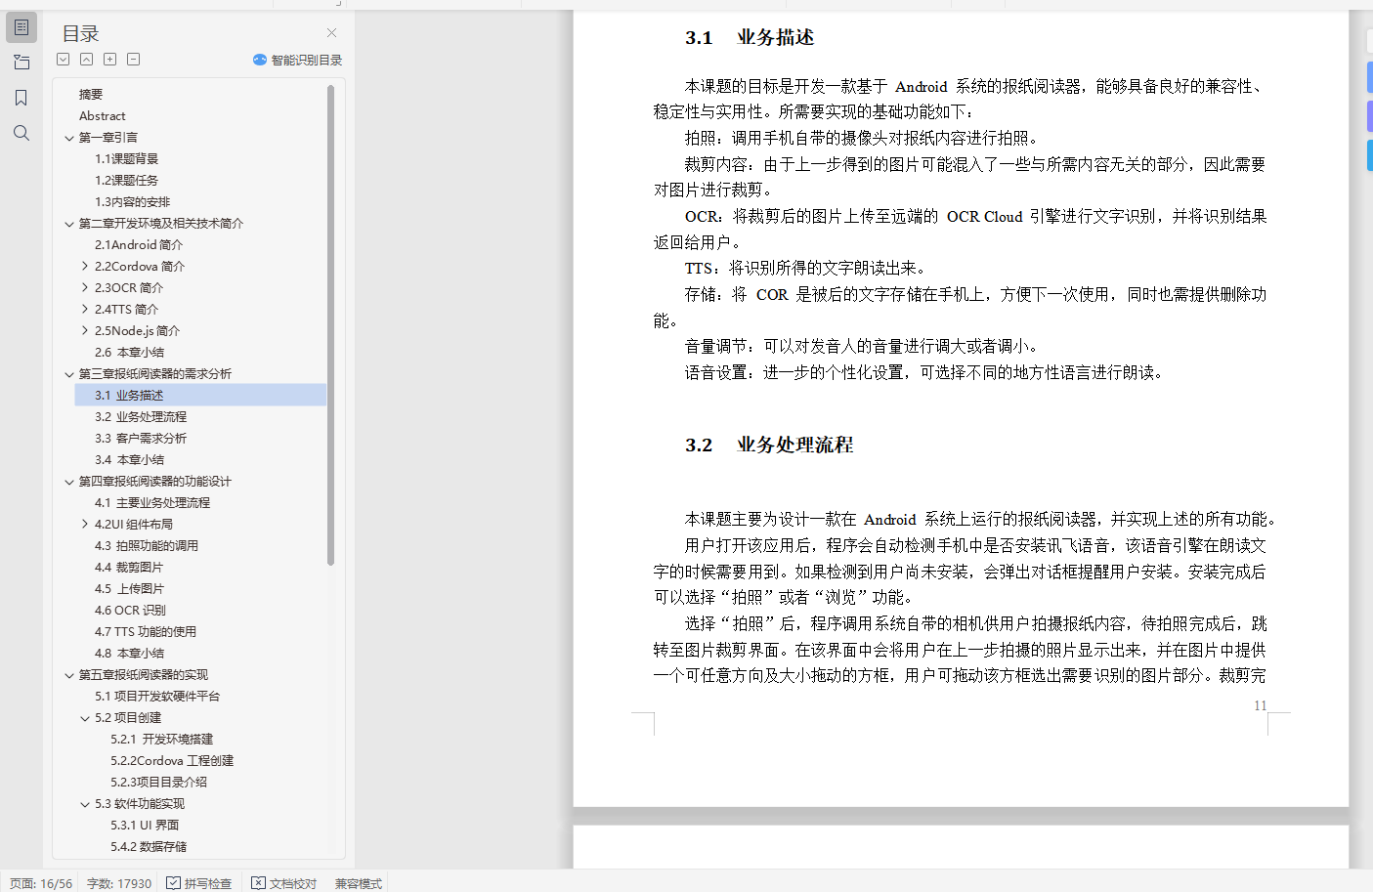1373x892 pixels.
Task: Expand the 2.5Node.js 简介 node
Action: coord(85,330)
